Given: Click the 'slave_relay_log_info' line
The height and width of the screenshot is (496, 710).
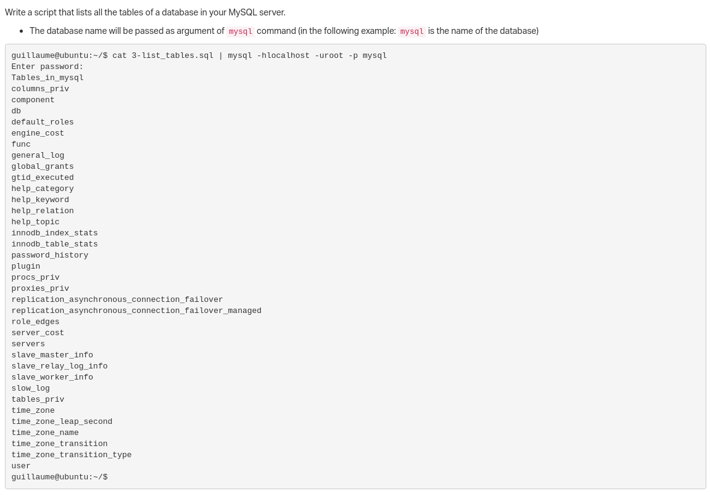Looking at the screenshot, I should pyautogui.click(x=59, y=366).
